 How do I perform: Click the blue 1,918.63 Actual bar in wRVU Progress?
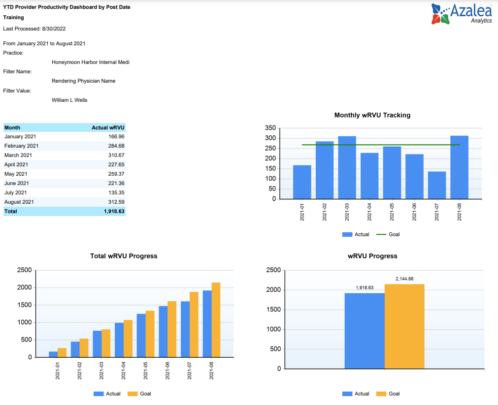pyautogui.click(x=365, y=331)
